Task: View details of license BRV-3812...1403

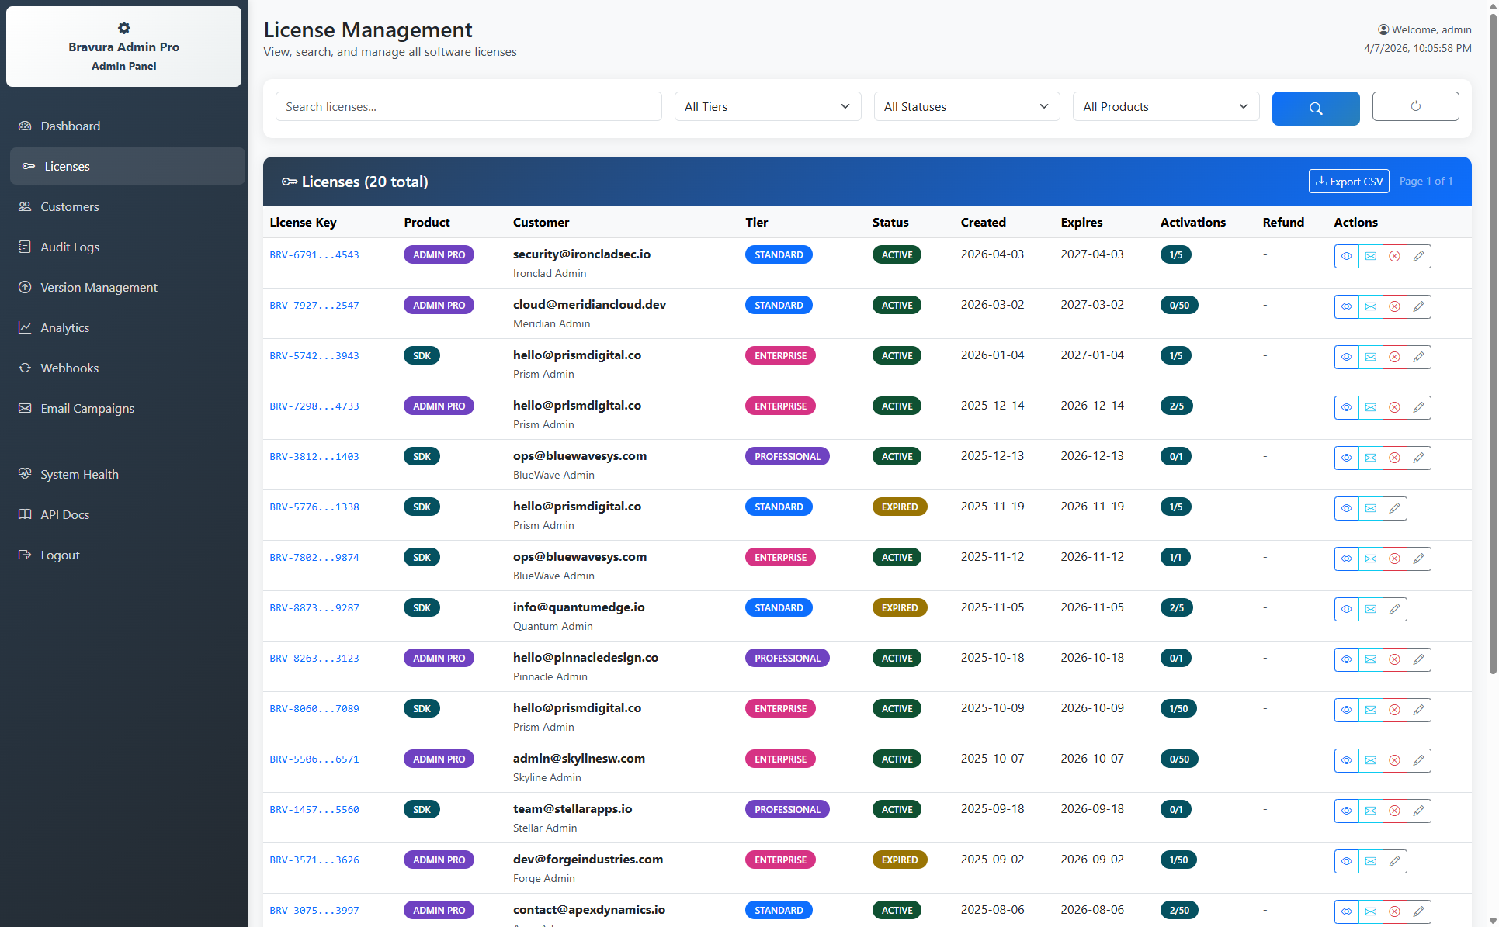Action: tap(1346, 458)
